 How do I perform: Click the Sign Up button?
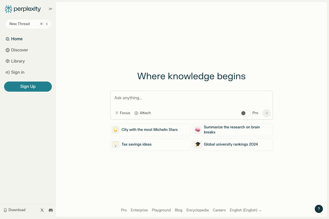coord(28,87)
